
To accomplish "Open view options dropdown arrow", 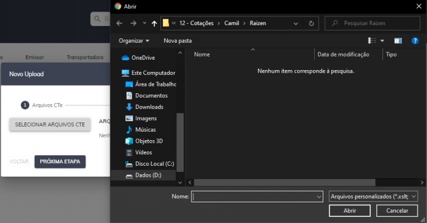I will pos(382,41).
